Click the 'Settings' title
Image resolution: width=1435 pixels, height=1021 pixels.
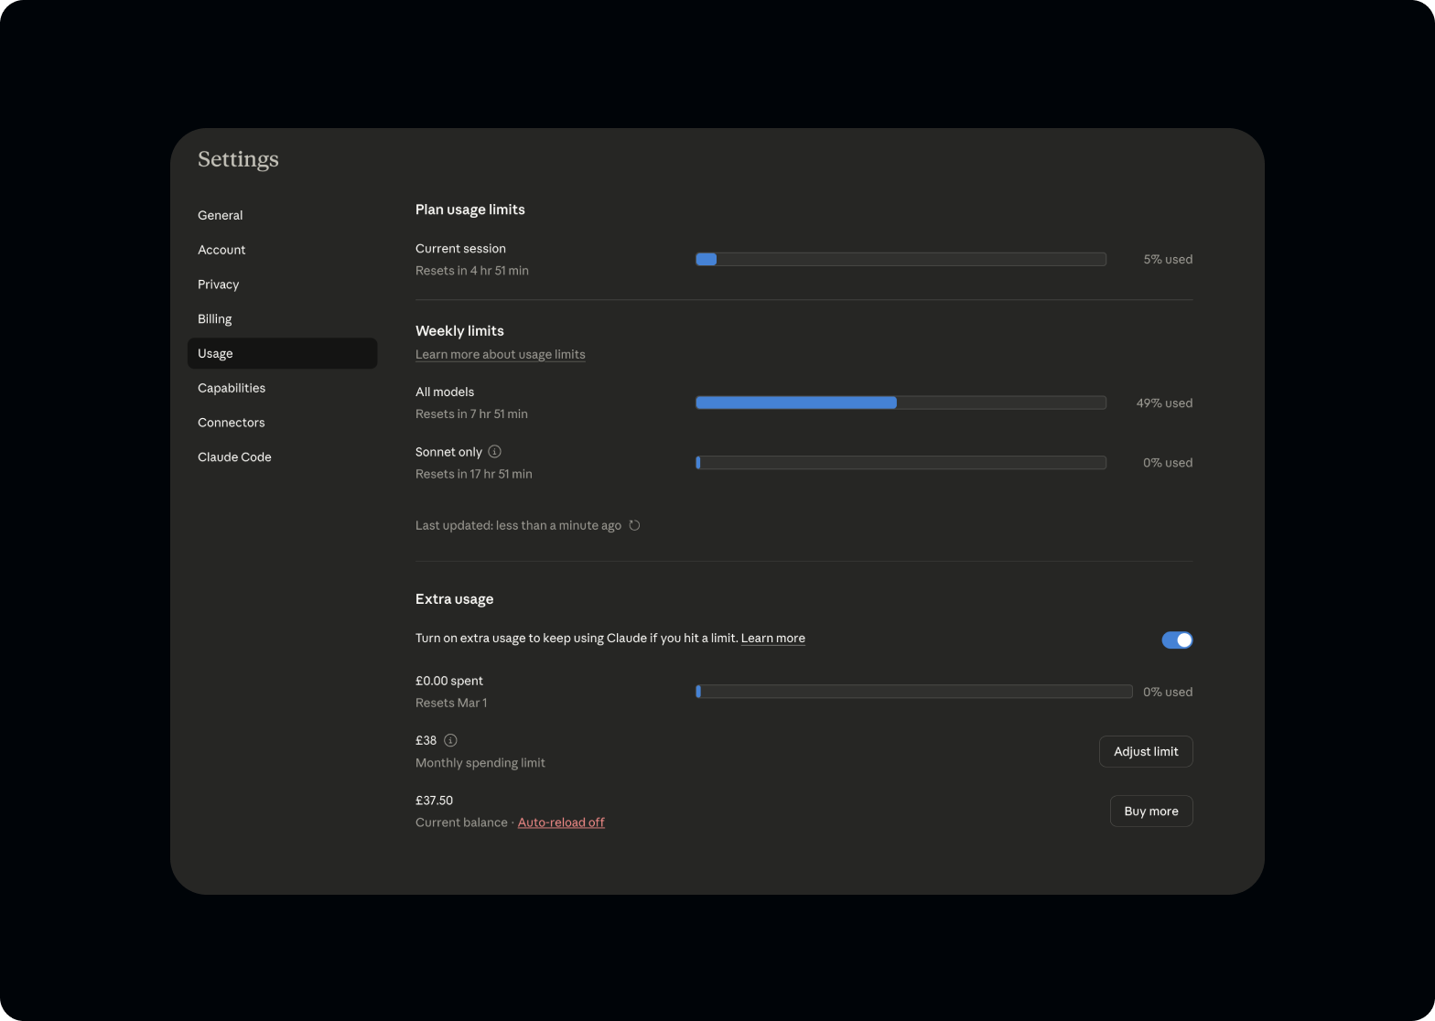point(238,159)
